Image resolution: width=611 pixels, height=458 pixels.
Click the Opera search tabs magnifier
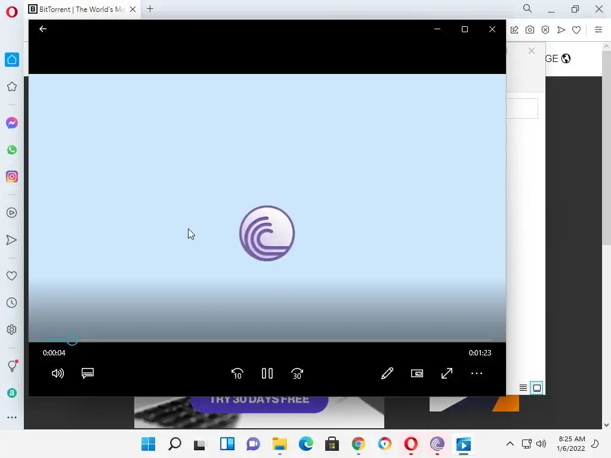pos(527,8)
